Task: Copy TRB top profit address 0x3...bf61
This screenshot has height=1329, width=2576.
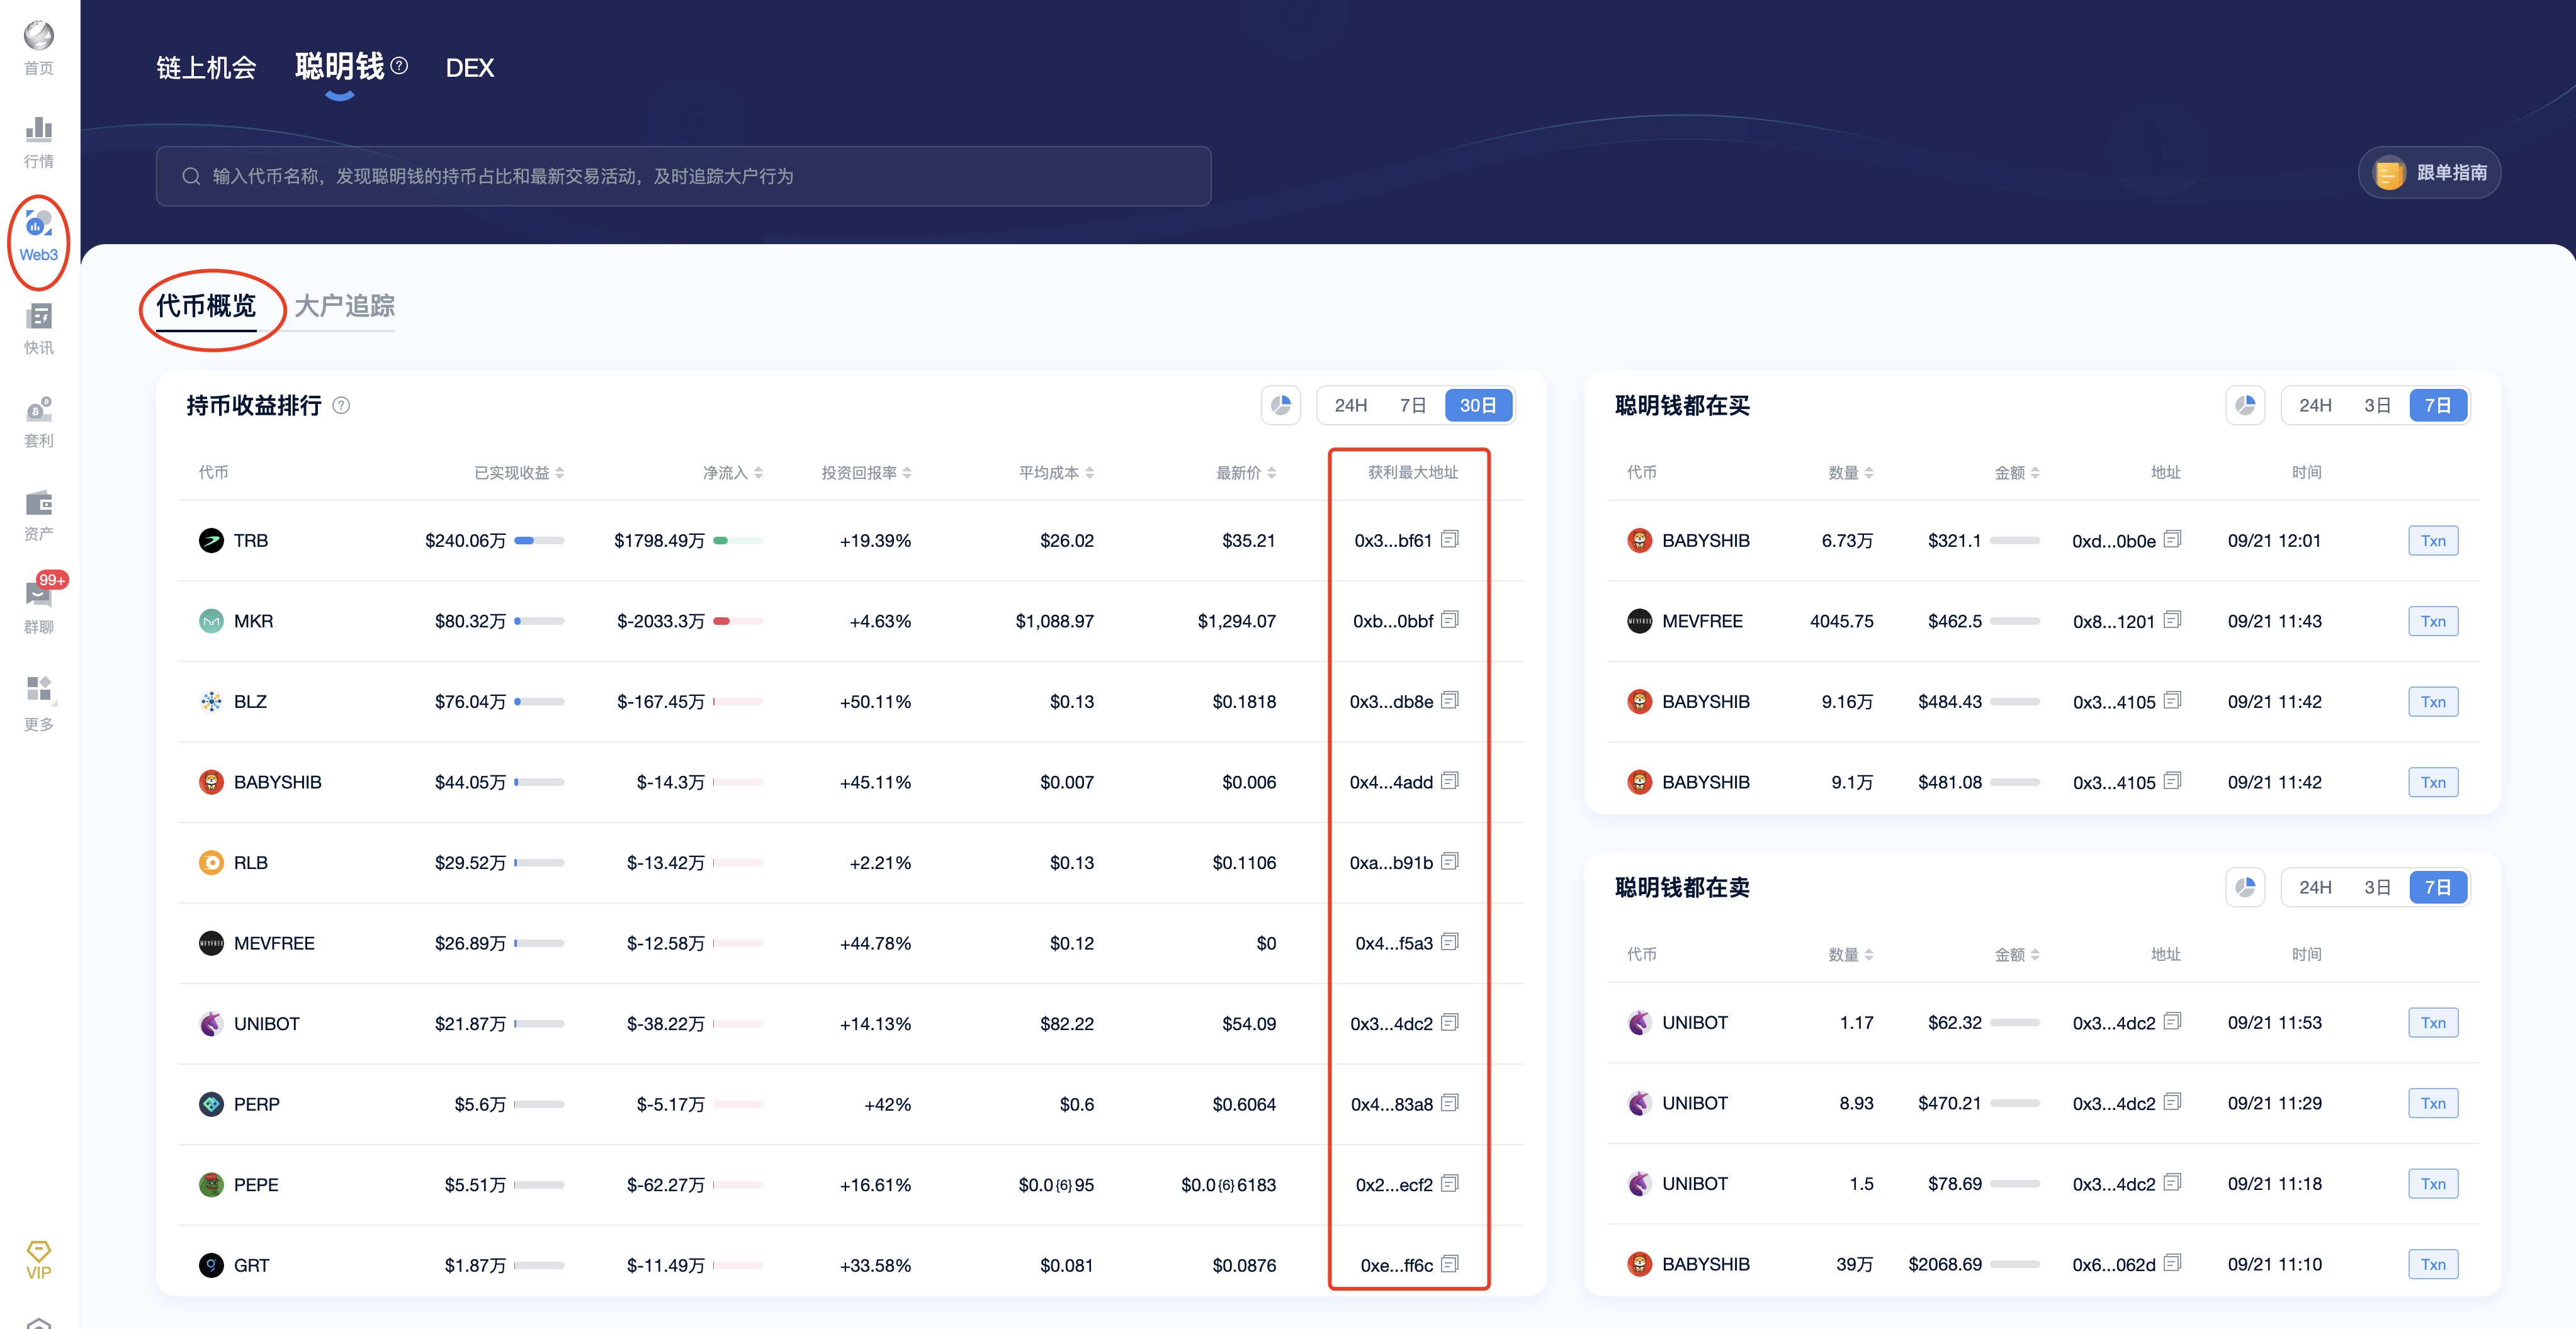Action: tap(1449, 540)
